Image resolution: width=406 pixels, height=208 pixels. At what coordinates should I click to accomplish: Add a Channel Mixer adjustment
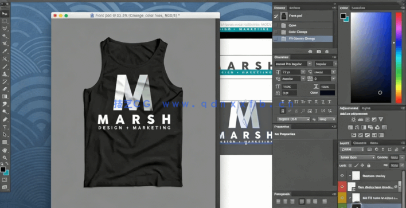pyautogui.click(x=377, y=127)
